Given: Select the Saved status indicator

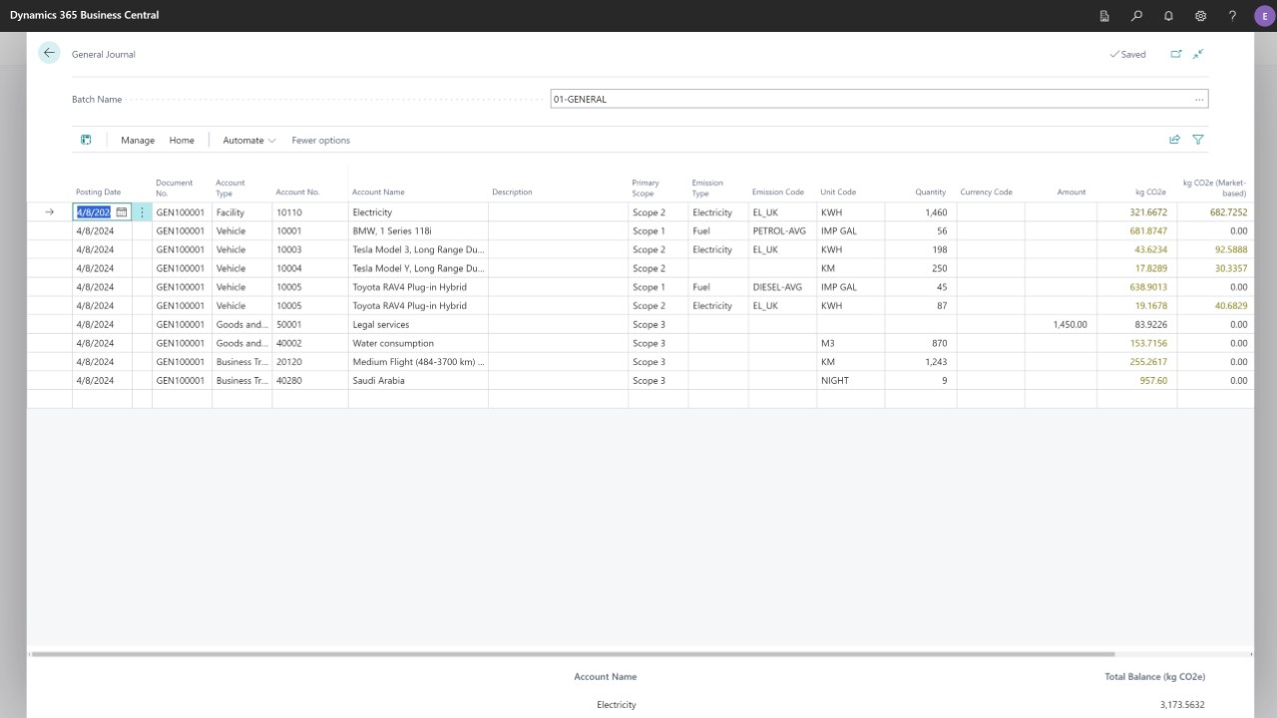Looking at the screenshot, I should coord(1127,55).
